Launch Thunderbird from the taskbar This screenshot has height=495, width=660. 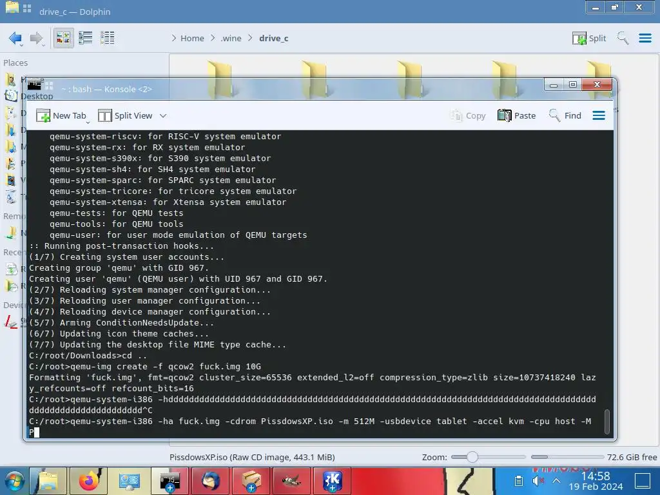coord(210,481)
